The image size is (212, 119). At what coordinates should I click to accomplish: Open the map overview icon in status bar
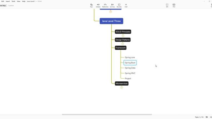[x=207, y=117]
